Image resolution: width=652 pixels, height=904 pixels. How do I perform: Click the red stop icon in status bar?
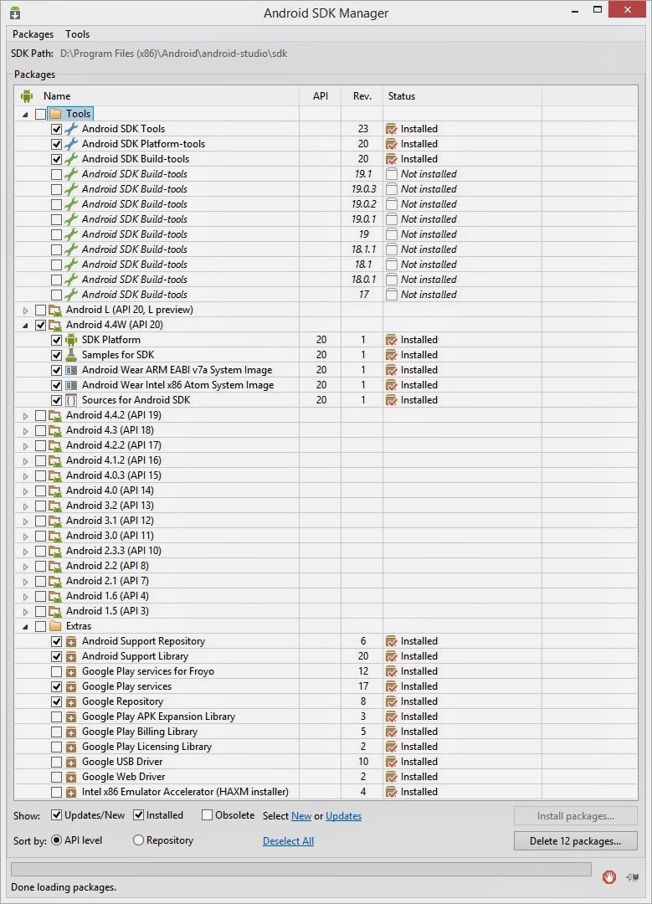tap(608, 877)
